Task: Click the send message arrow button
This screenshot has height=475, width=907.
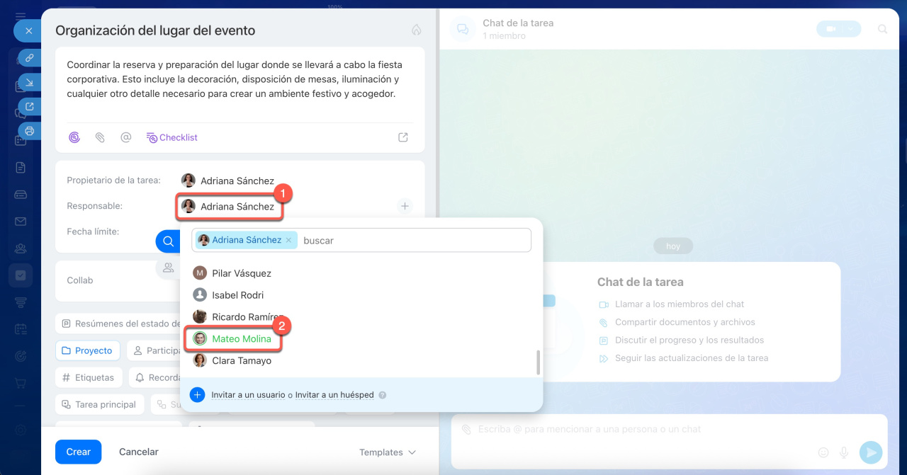Action: click(871, 452)
